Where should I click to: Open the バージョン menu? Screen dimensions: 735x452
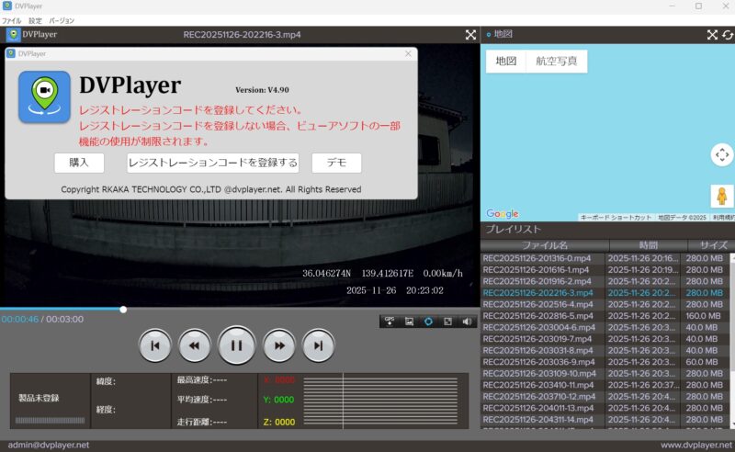coord(61,20)
